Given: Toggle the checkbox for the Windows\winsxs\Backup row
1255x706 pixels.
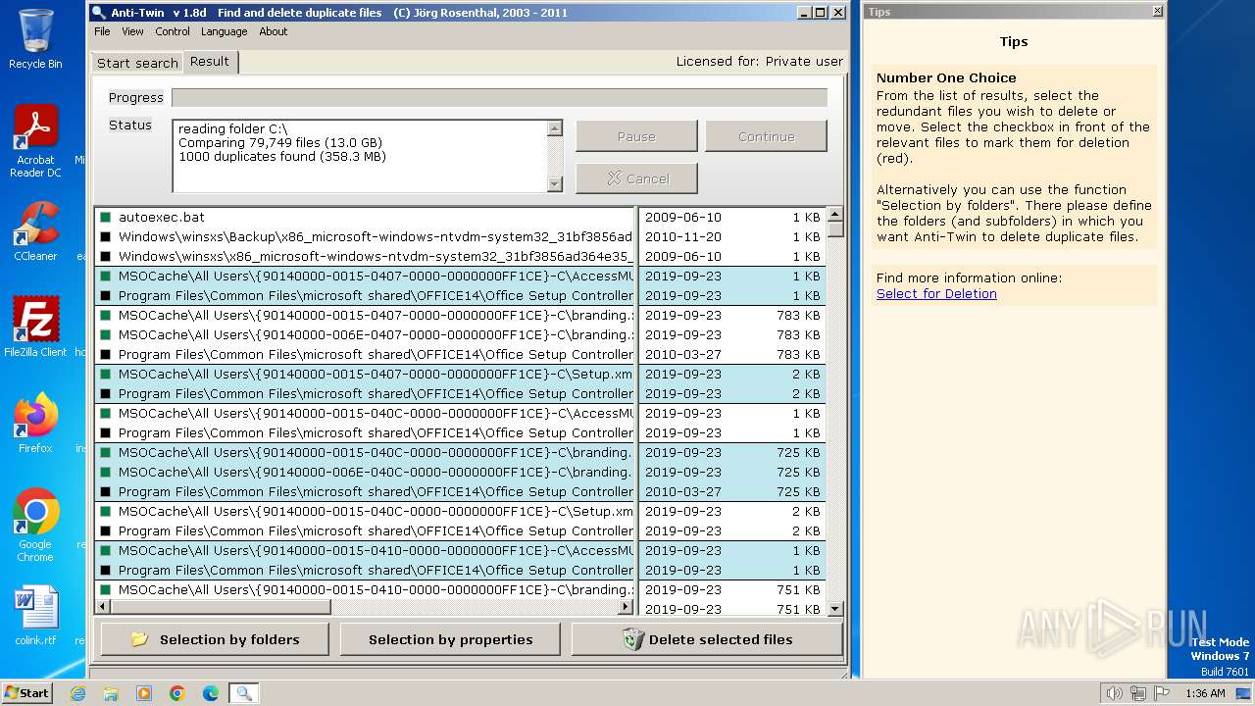Looking at the screenshot, I should point(105,237).
